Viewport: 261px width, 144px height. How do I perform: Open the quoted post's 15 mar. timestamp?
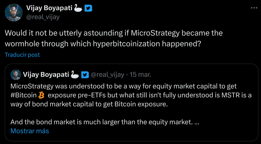pyautogui.click(x=141, y=75)
